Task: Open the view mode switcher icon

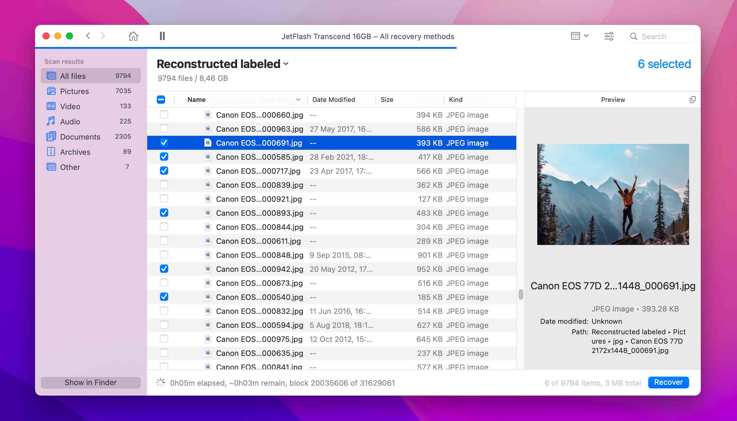Action: coord(575,36)
